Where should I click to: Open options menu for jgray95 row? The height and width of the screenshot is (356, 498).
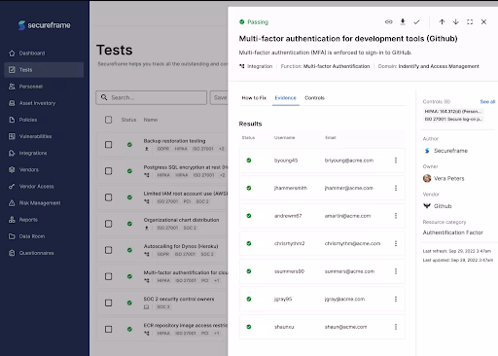[x=396, y=300]
